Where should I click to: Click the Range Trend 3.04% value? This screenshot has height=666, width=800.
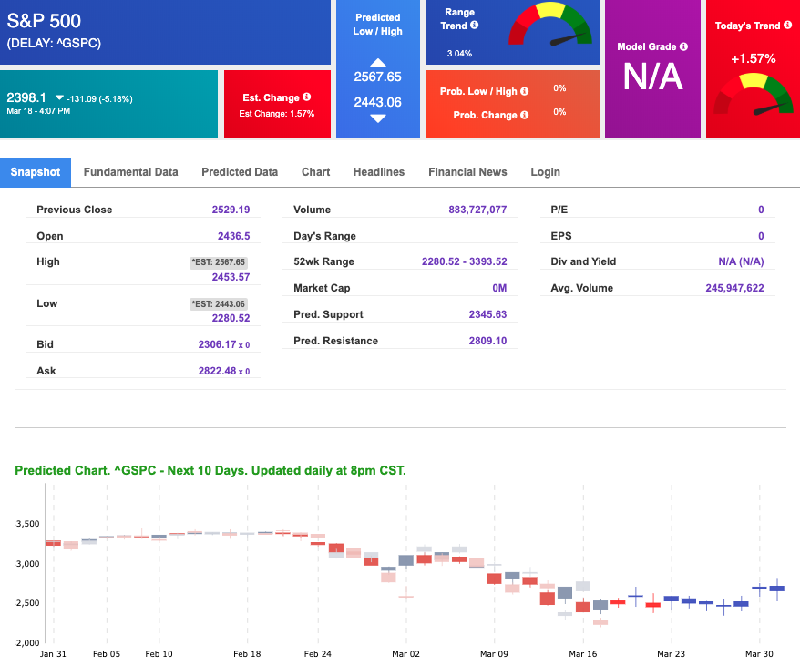click(460, 54)
